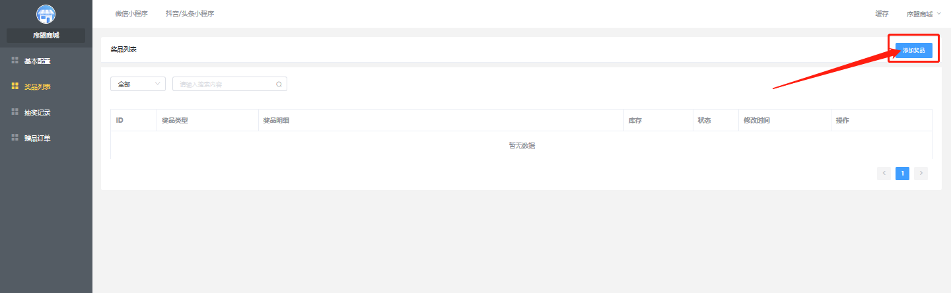Click the grid icon beside 基本配置
951x293 pixels.
tap(15, 61)
